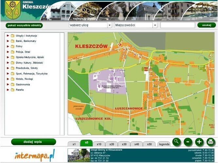The image size is (218, 163).
Task: Expand Opieka Medyczna, Apteki arrow
Action: pyautogui.click(x=8, y=57)
